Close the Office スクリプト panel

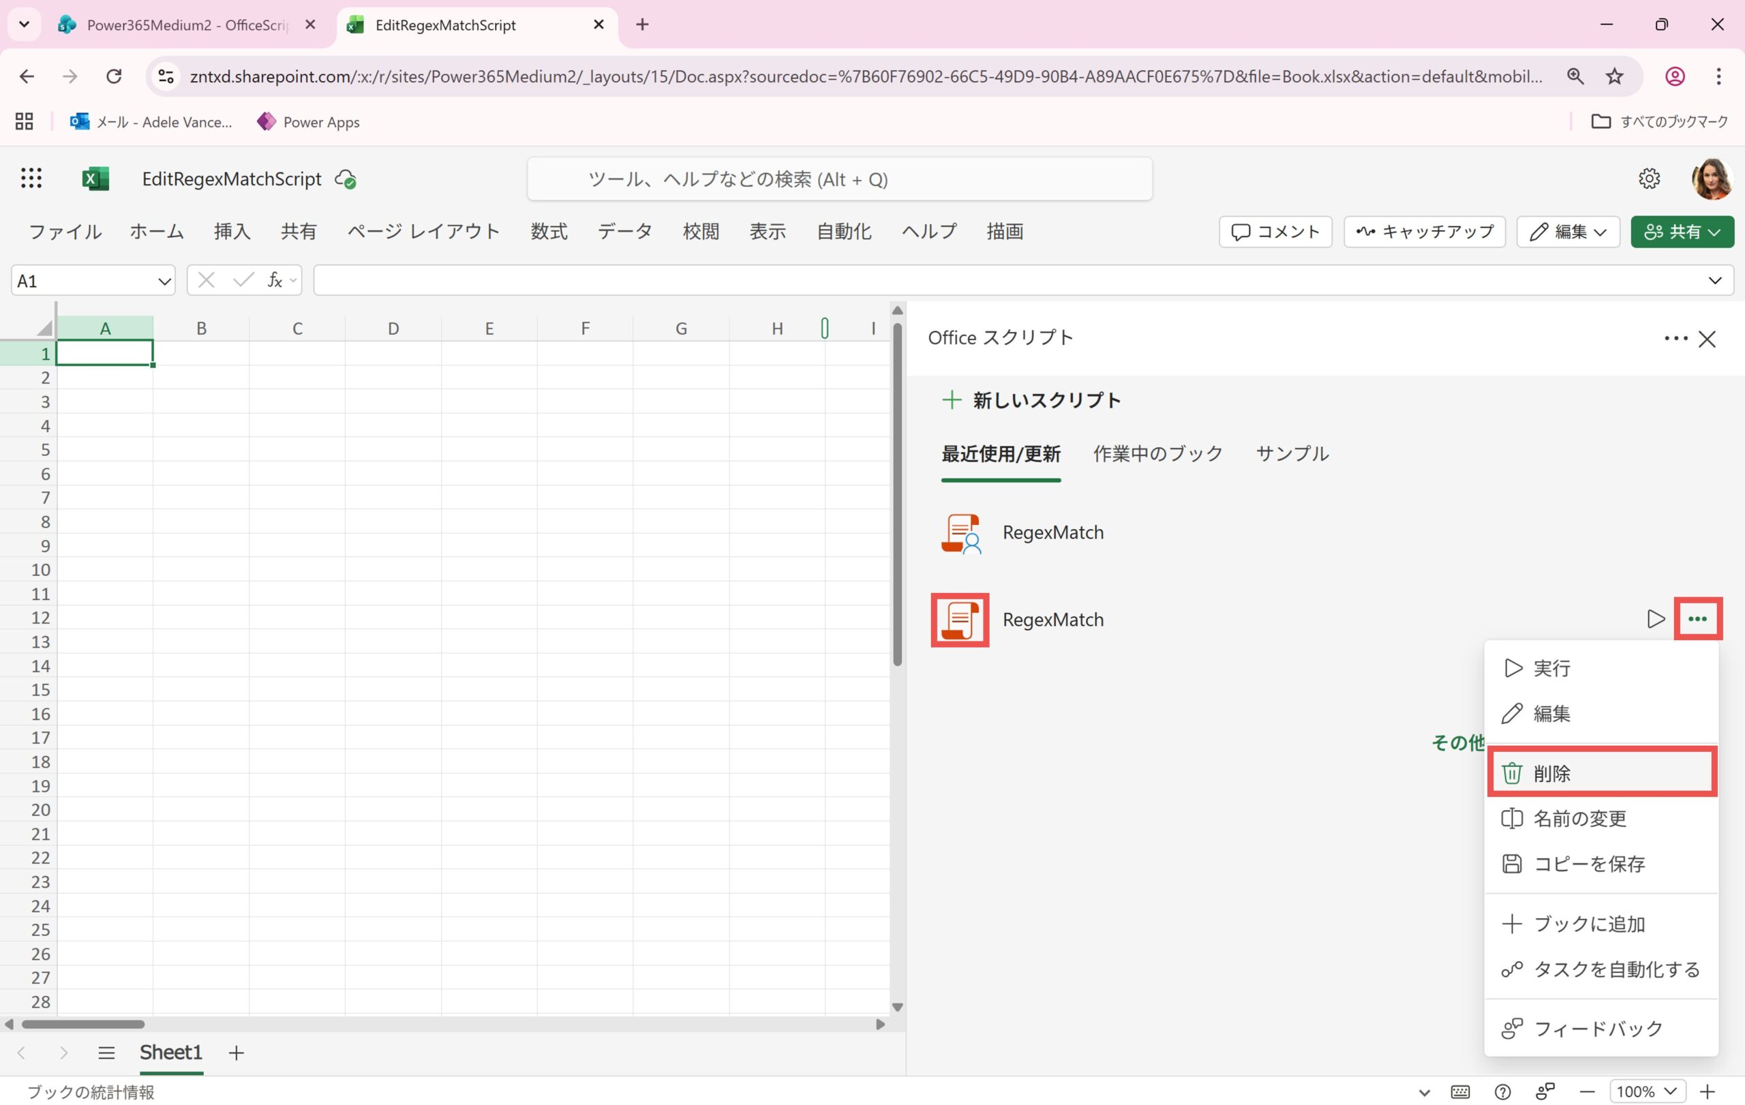coord(1707,339)
